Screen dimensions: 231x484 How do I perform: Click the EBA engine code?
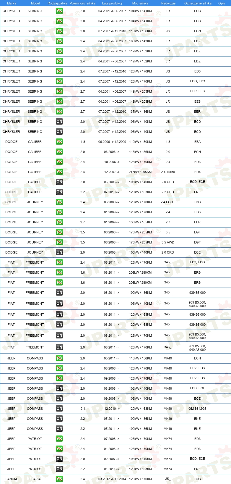click(x=197, y=142)
